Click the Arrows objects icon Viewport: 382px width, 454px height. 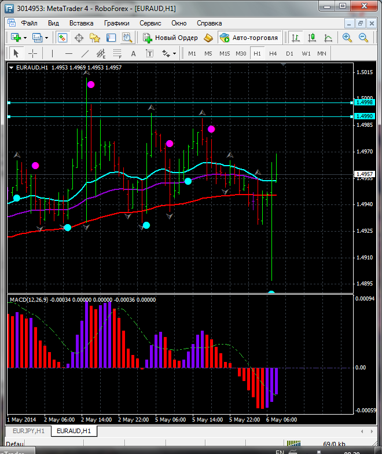click(166, 53)
